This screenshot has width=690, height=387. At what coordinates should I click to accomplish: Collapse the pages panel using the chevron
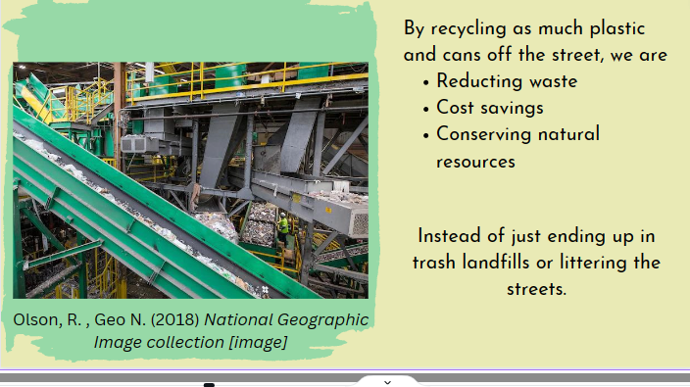click(387, 382)
